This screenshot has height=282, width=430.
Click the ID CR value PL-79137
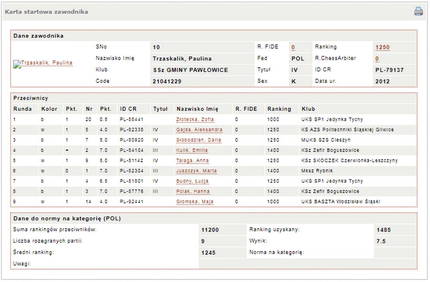pos(389,70)
